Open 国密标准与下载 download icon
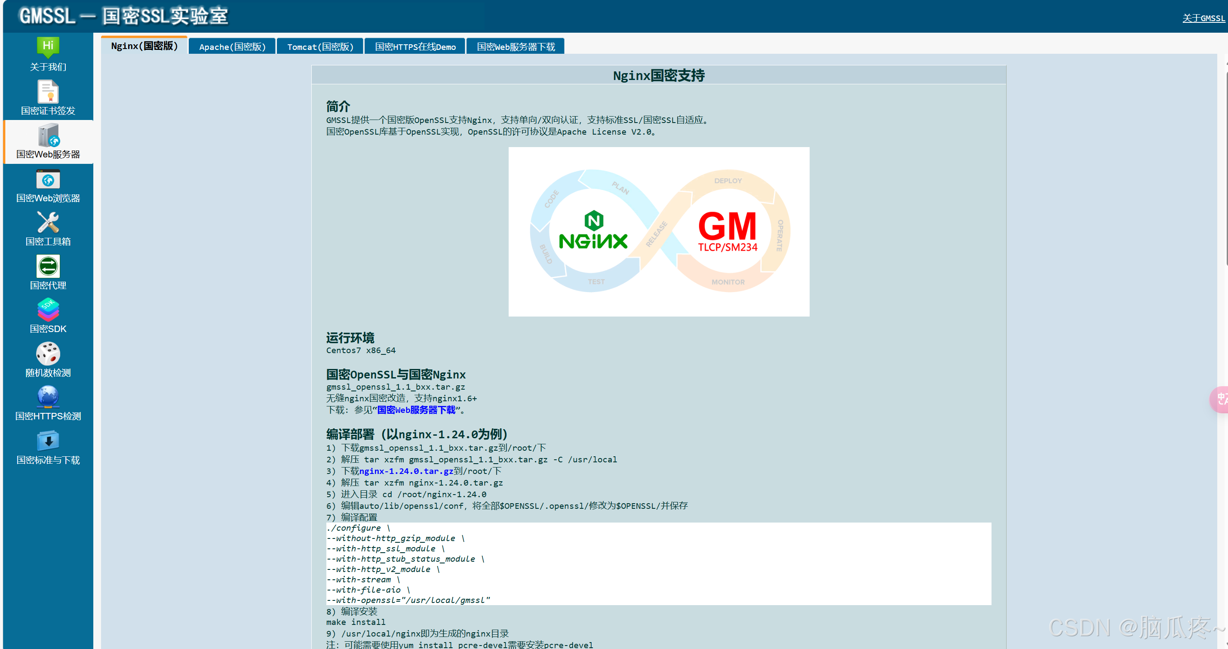Screen dimensions: 1228x649 click(48, 441)
